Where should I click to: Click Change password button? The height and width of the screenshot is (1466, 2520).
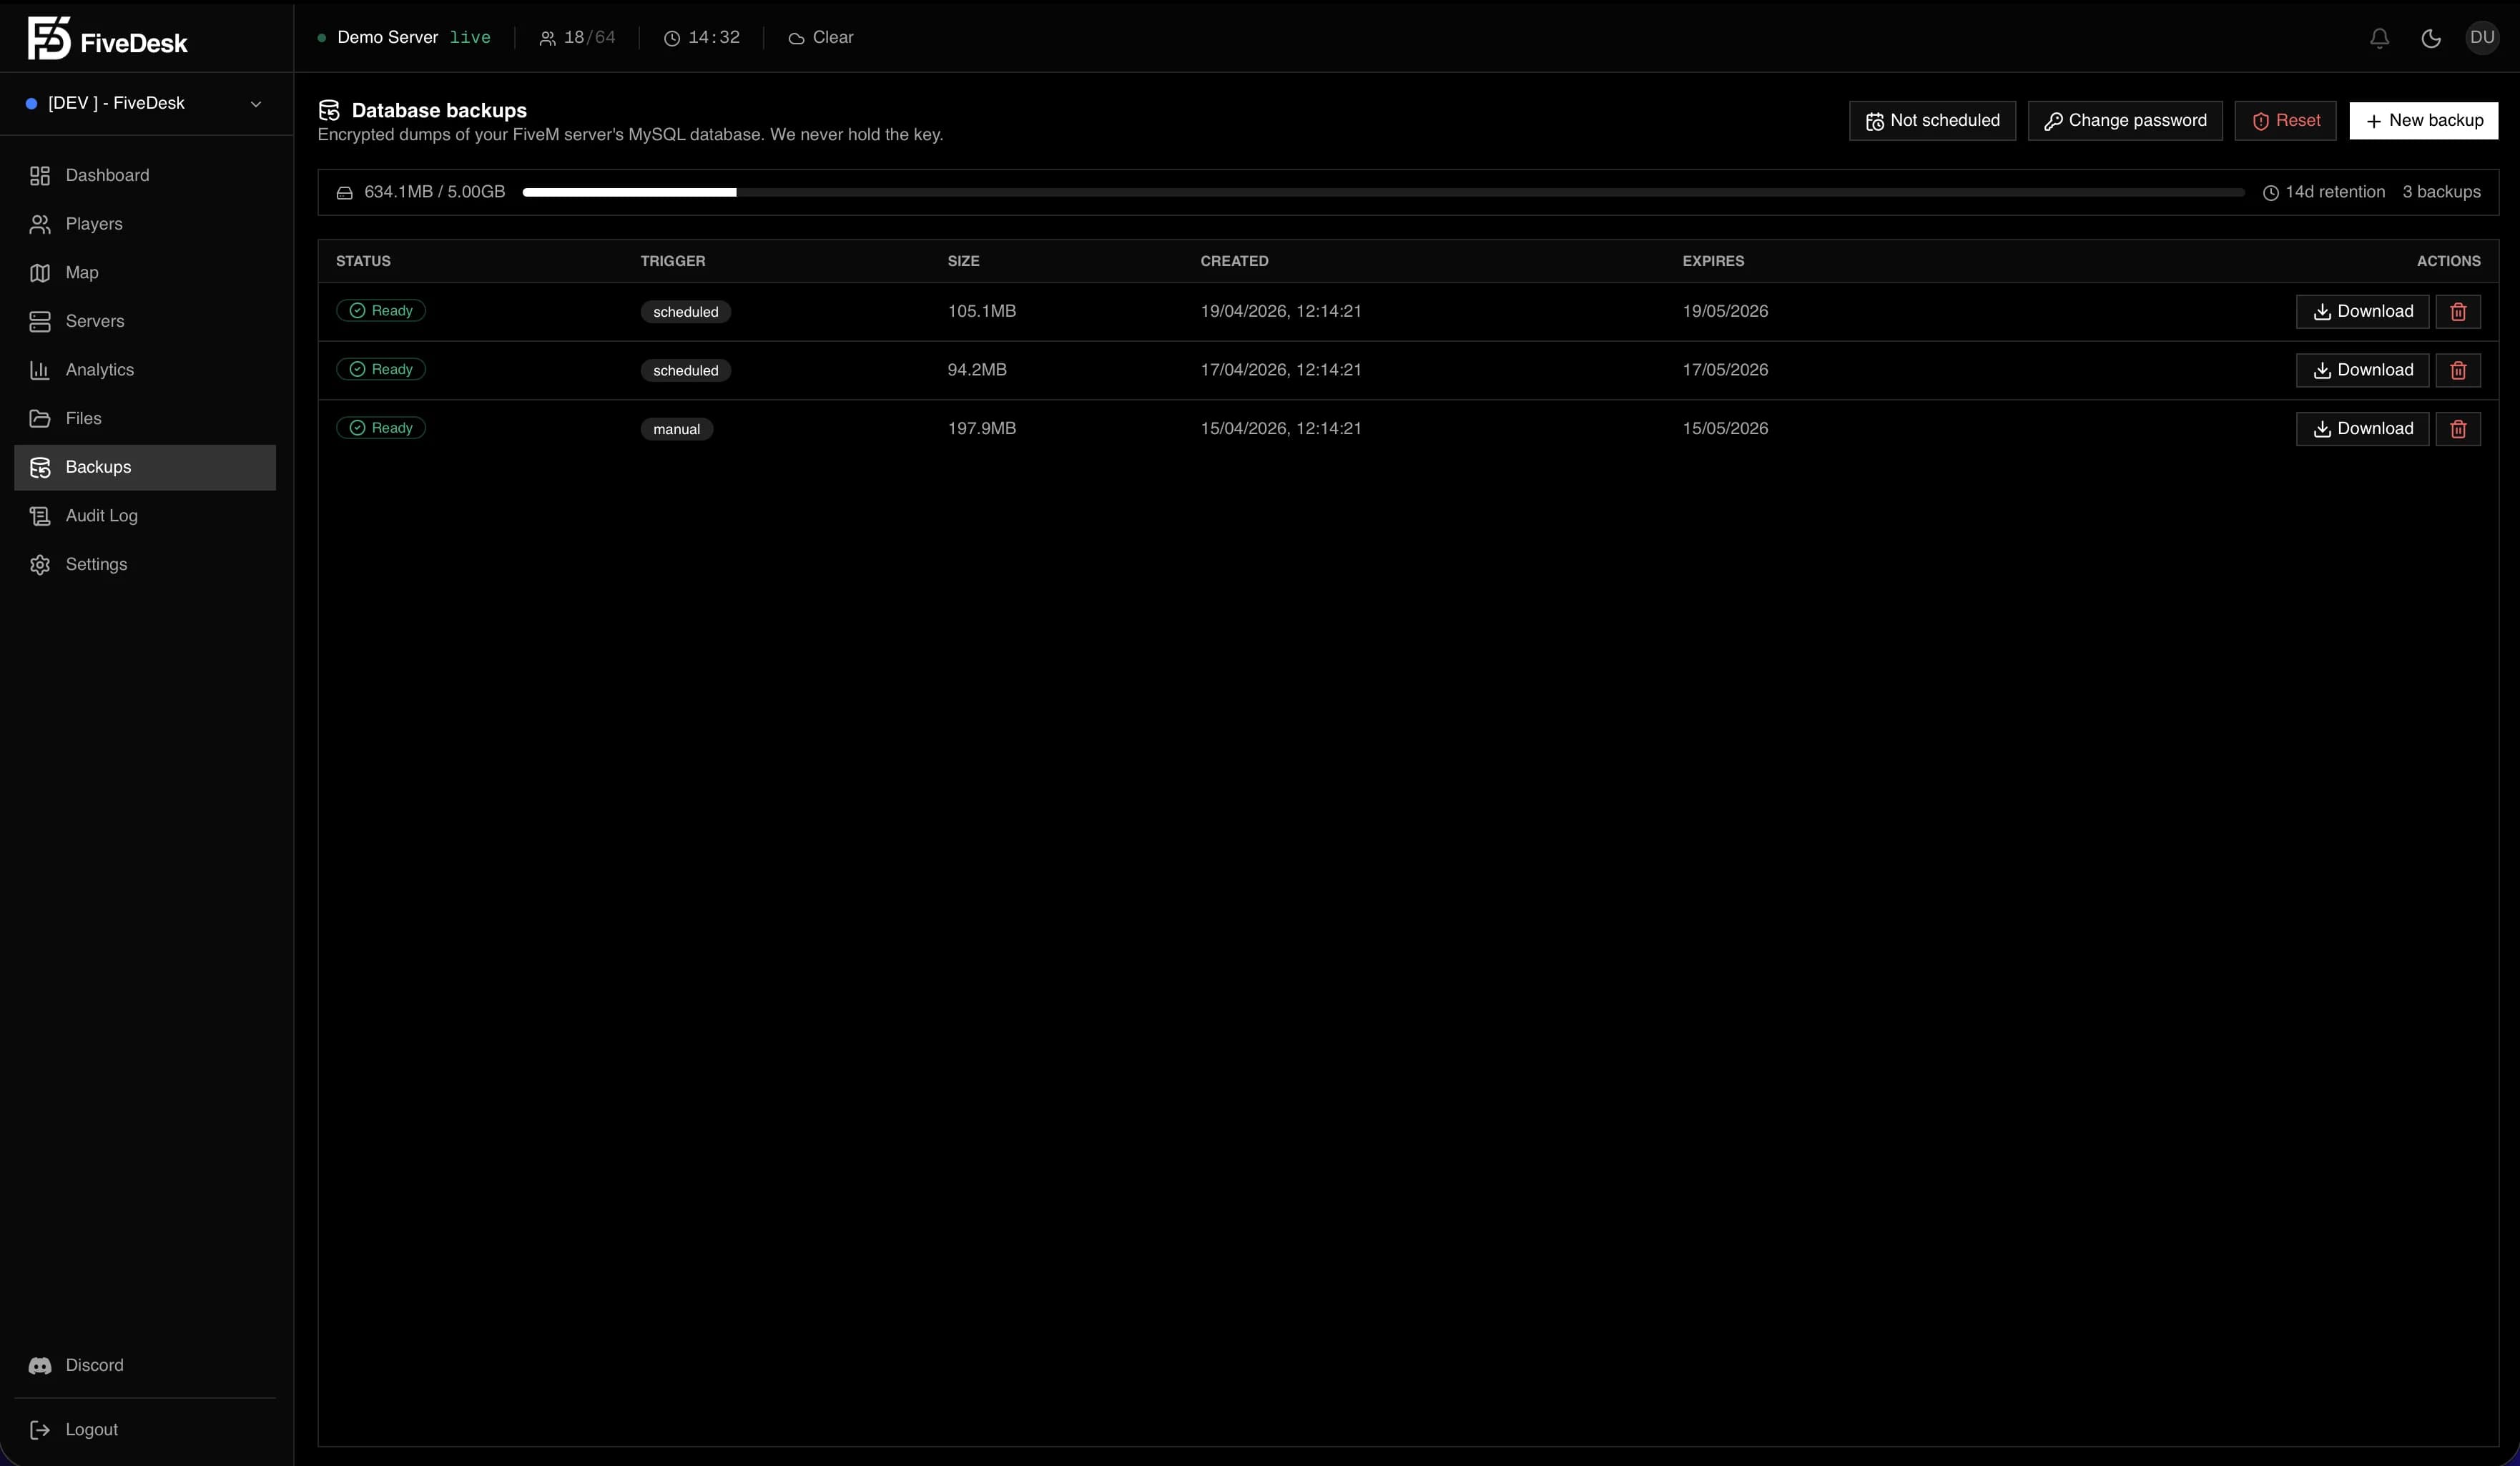click(2125, 121)
